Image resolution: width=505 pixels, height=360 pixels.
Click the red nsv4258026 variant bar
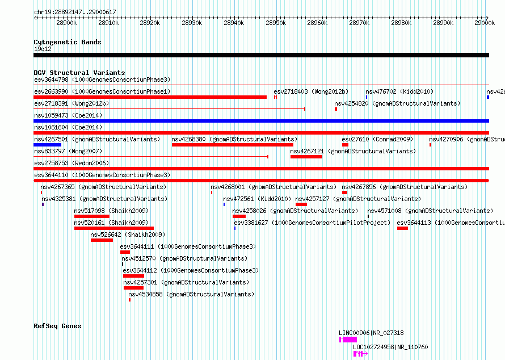239,216
